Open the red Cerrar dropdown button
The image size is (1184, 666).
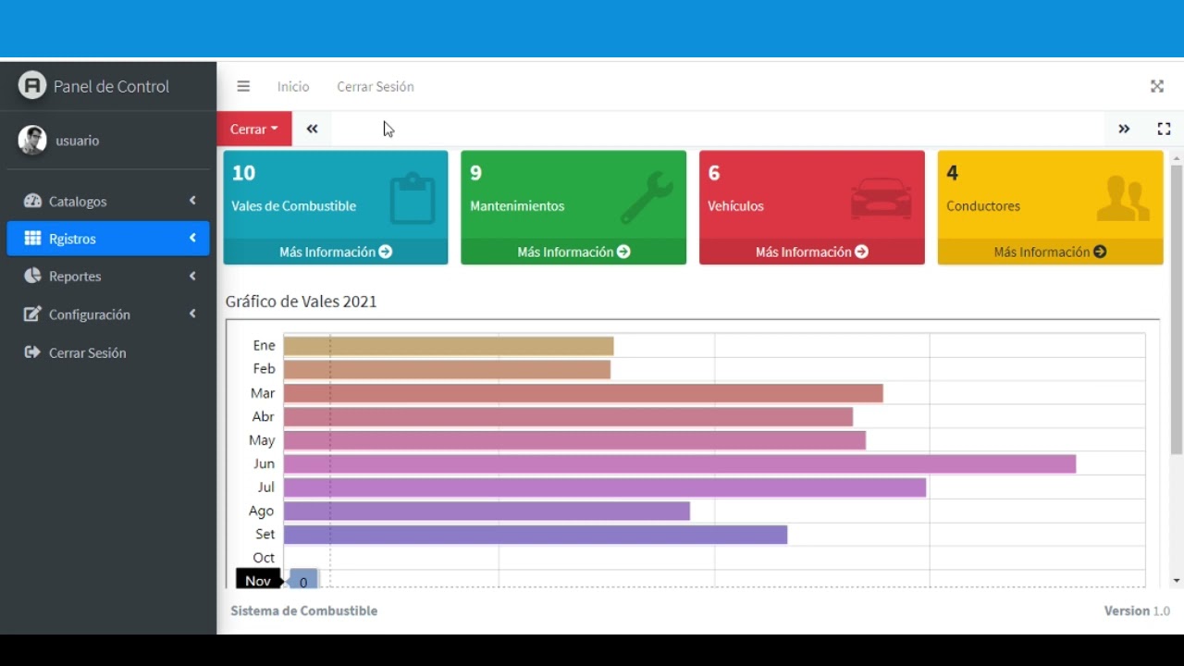pyautogui.click(x=254, y=129)
